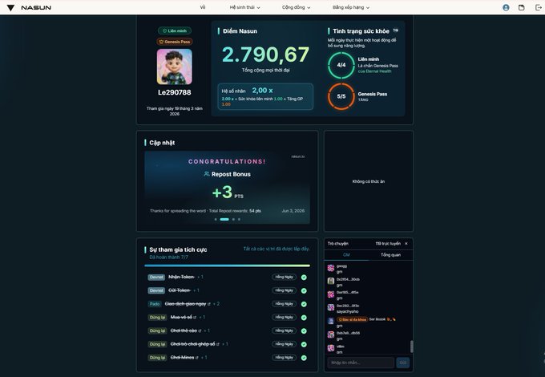Click green checkmark for Chơi Mines

click(304, 358)
